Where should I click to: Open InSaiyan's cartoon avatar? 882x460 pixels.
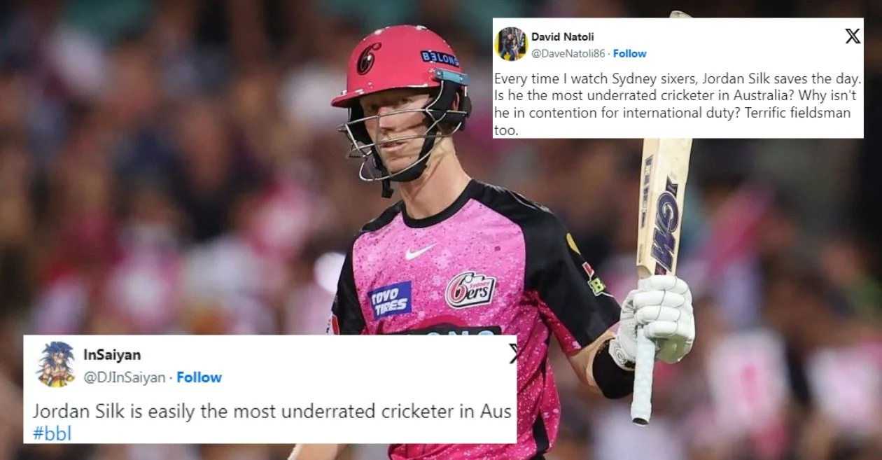[56, 364]
